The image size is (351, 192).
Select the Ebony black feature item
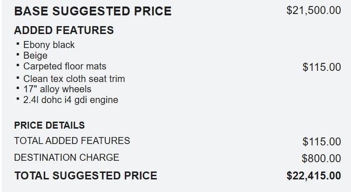[49, 45]
